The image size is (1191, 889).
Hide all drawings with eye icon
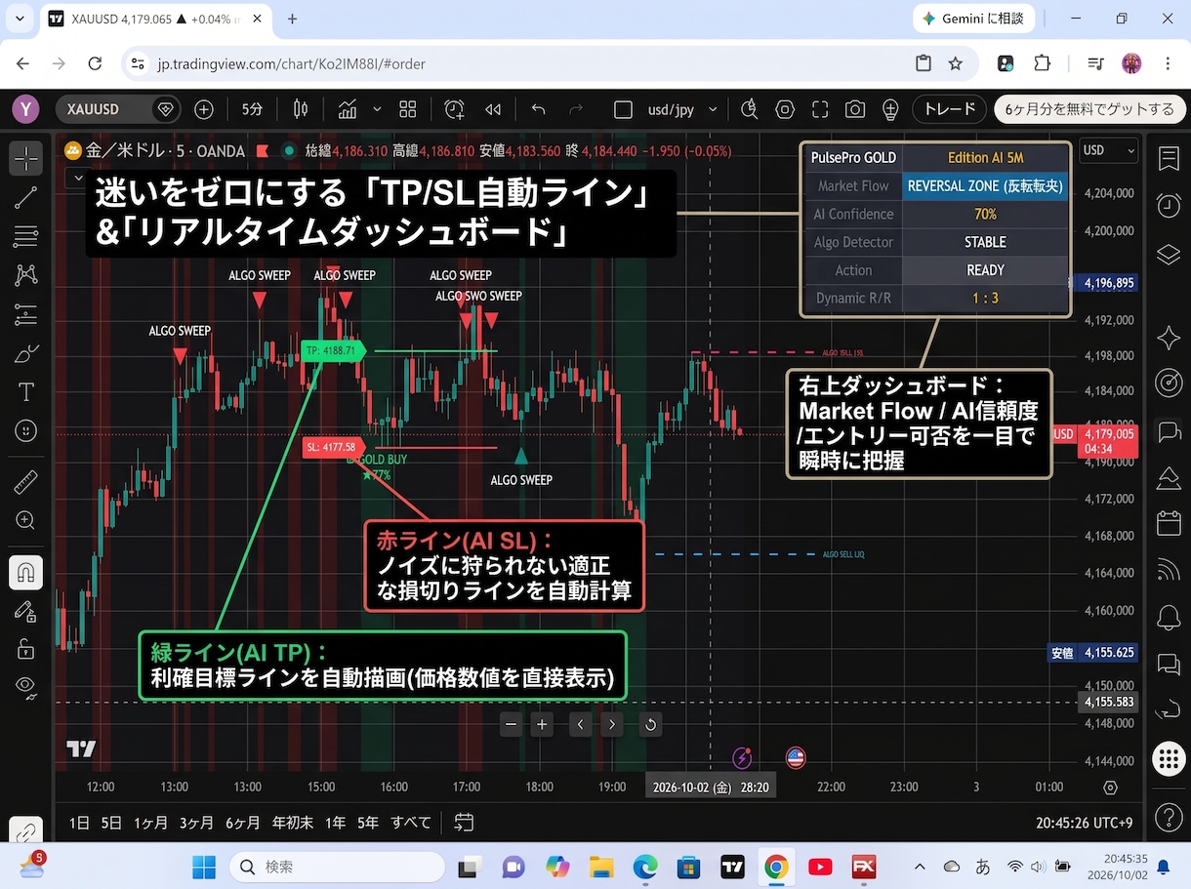26,688
